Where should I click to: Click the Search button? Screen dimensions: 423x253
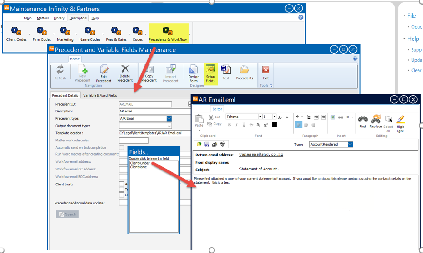(67, 214)
